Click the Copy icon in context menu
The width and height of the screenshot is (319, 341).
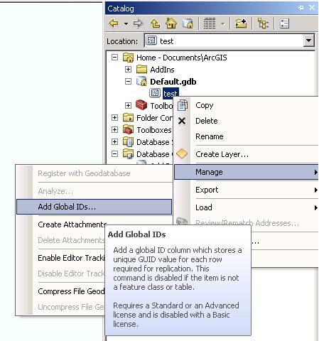[x=183, y=105]
